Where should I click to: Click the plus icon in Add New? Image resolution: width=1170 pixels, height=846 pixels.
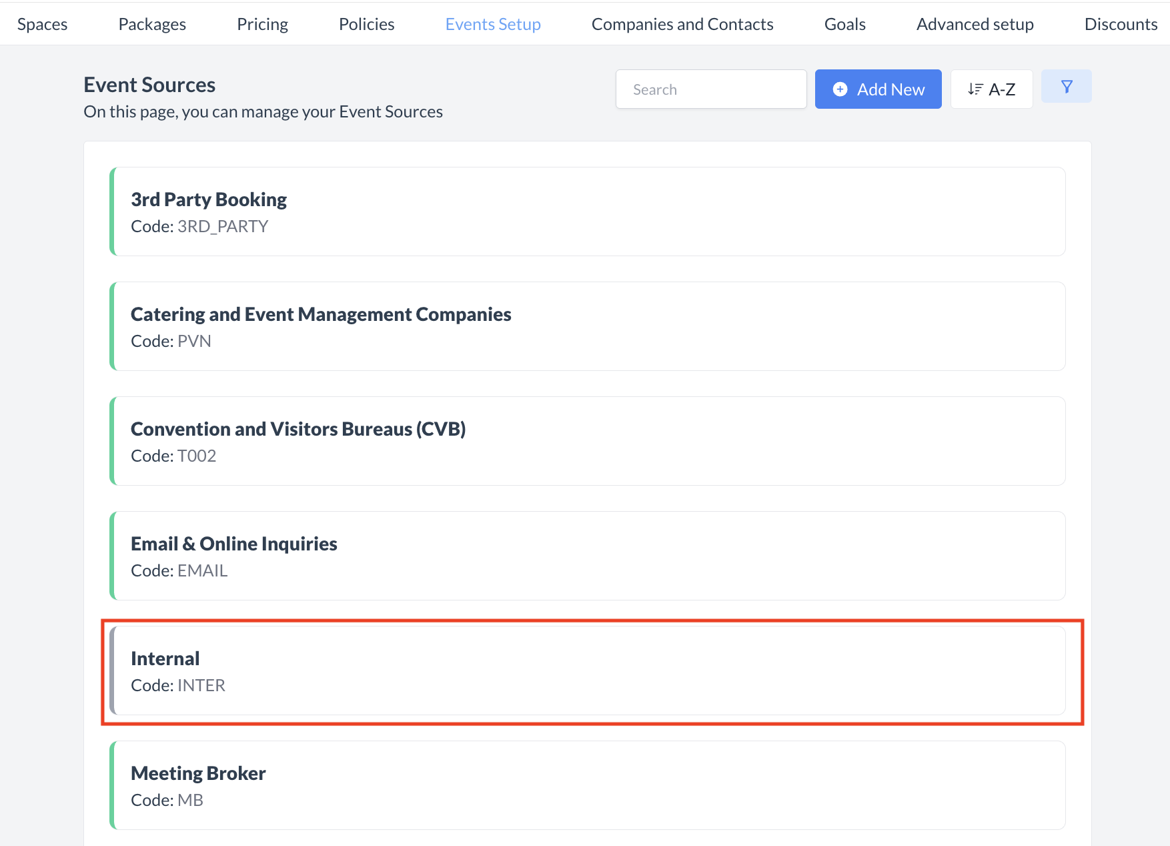point(840,89)
